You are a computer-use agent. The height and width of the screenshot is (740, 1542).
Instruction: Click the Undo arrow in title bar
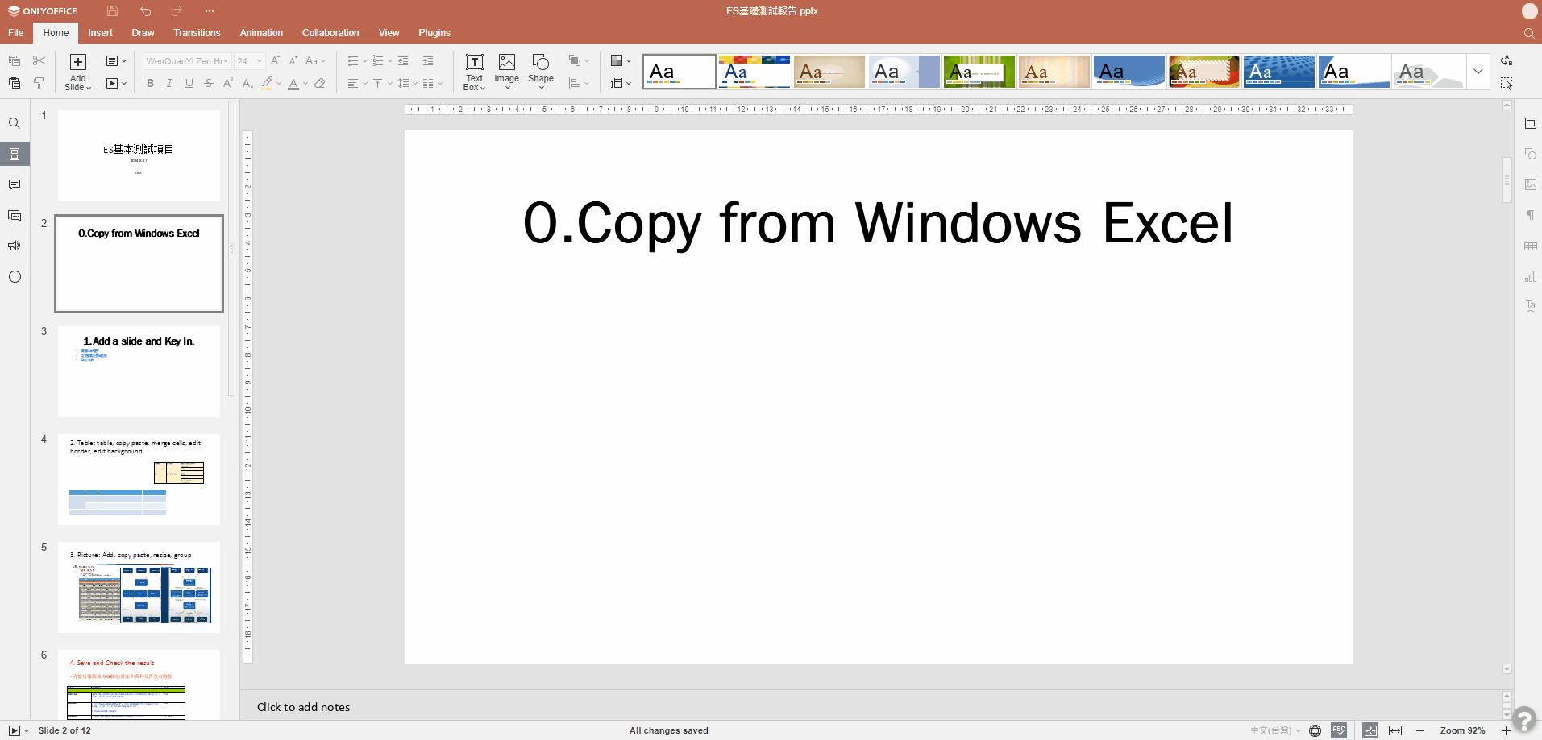[145, 11]
